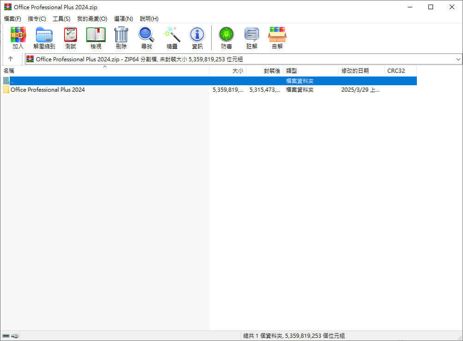Close the WinRAR window

click(452, 7)
